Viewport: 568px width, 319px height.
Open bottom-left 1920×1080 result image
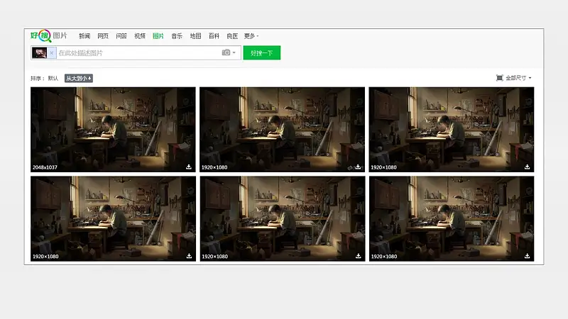click(x=113, y=218)
